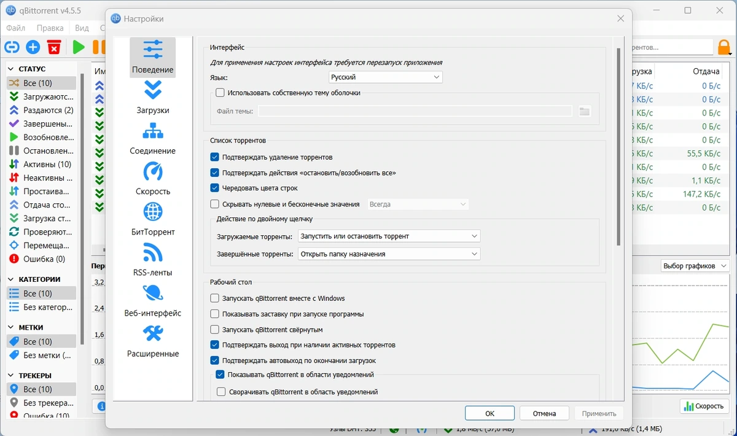737x436 pixels.
Task: Toggle Подтверждать выход при наличии активных торрентов
Action: click(214, 345)
